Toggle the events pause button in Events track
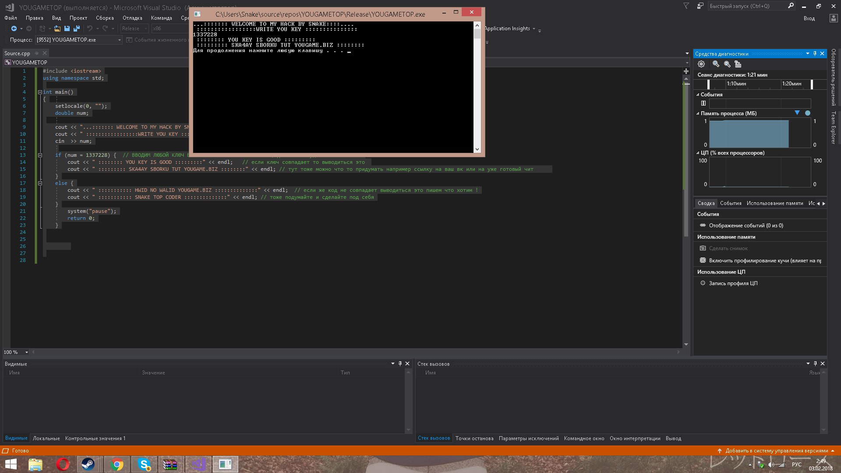Image resolution: width=841 pixels, height=473 pixels. pyautogui.click(x=703, y=103)
